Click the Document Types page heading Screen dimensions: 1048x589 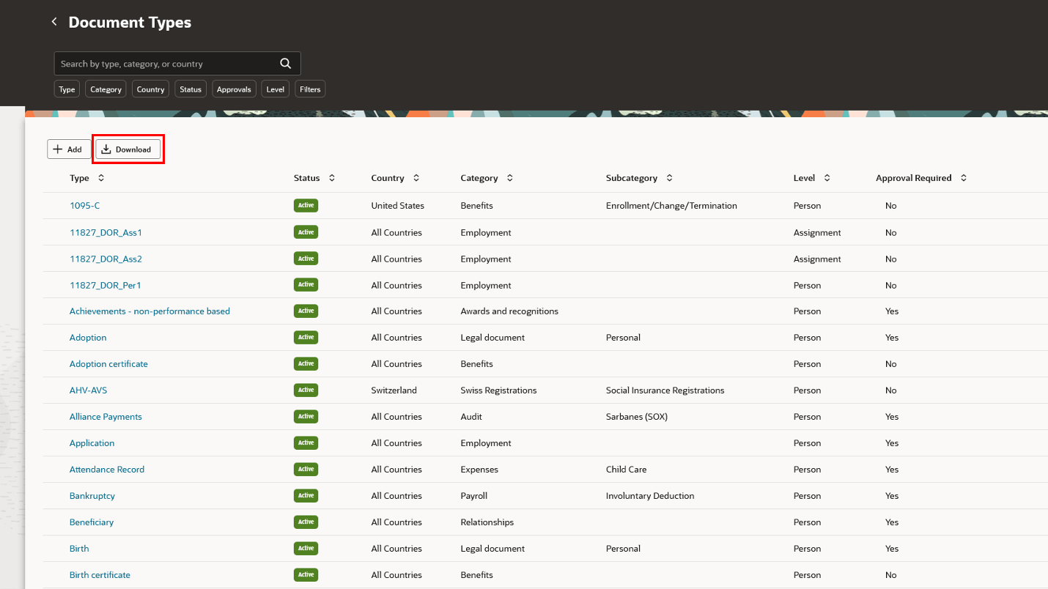tap(130, 23)
